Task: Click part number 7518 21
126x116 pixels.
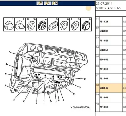Action: pos(104,22)
